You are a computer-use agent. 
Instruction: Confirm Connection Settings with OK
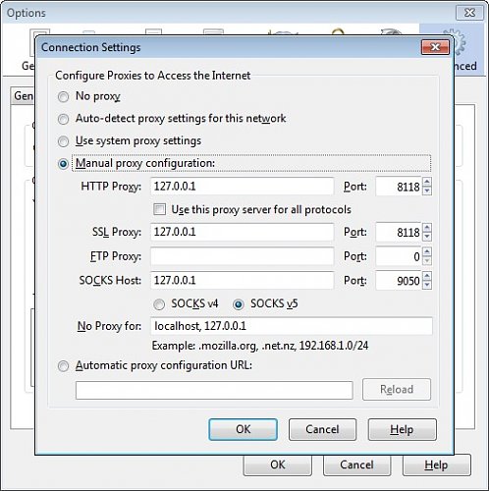point(243,429)
